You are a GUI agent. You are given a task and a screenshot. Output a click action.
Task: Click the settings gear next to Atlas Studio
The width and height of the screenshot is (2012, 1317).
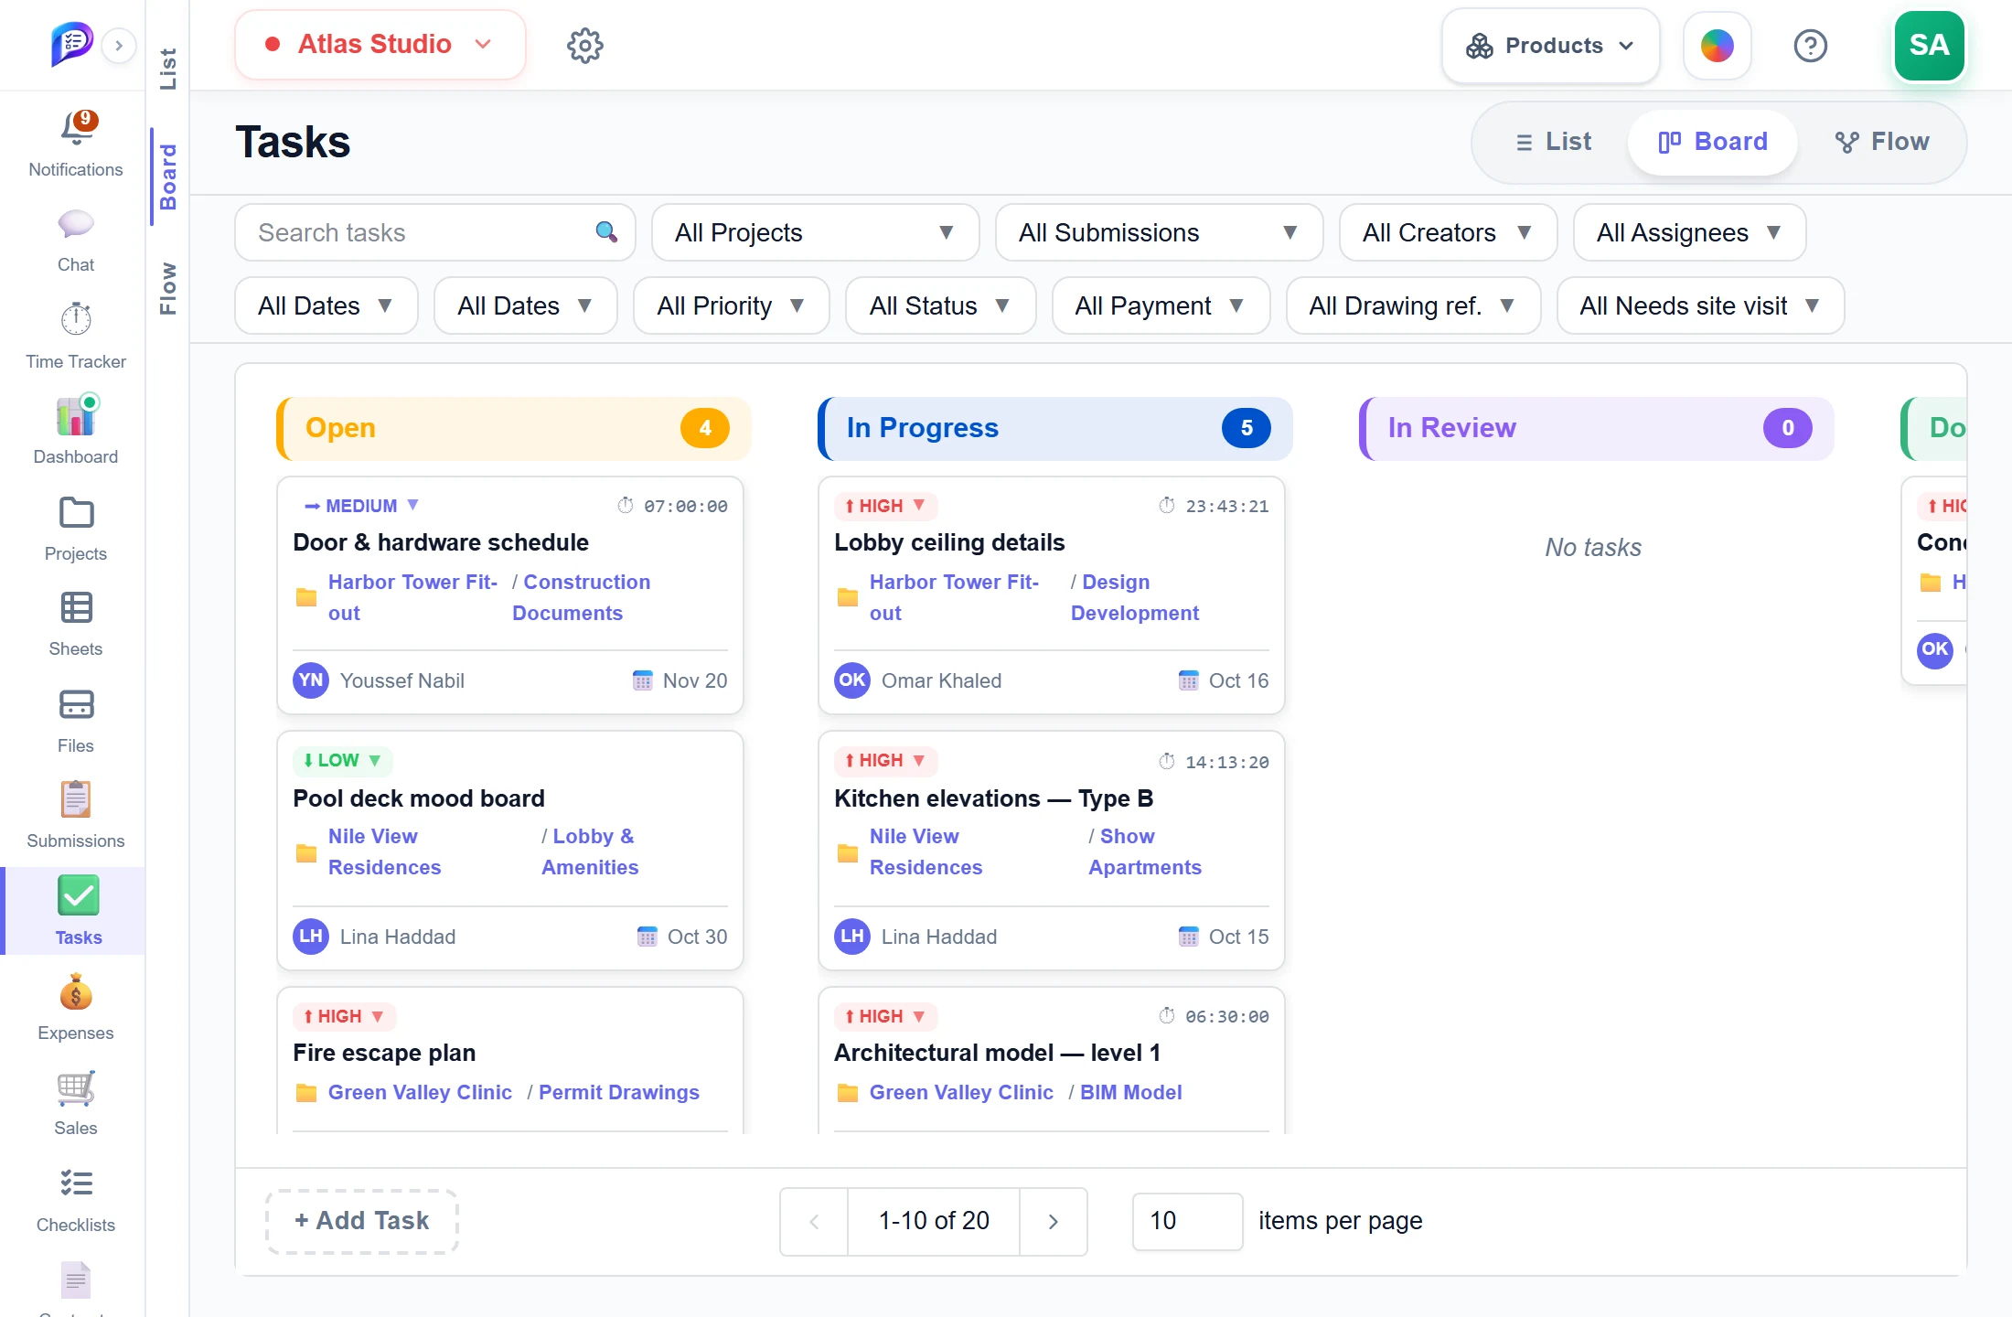point(585,45)
